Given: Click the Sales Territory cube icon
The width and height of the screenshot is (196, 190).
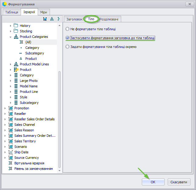Looking at the screenshot, I should (x=11, y=141).
